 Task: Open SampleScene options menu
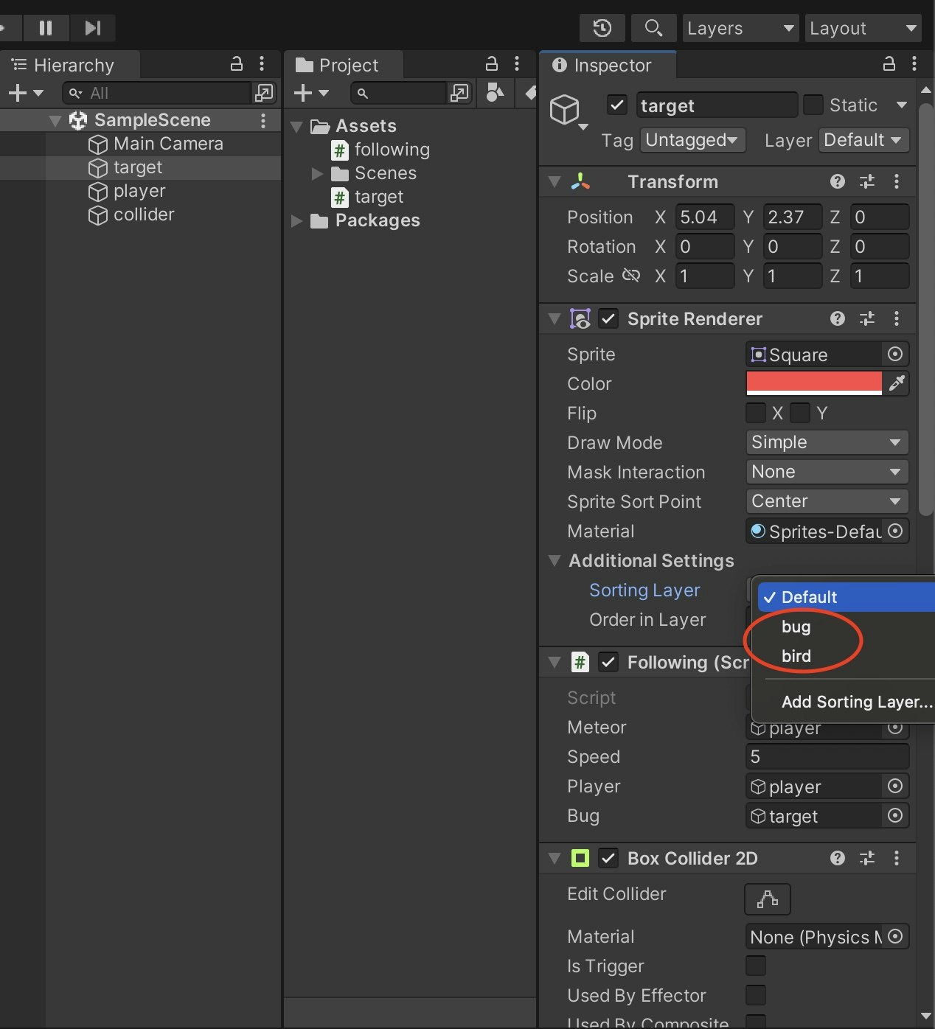263,120
